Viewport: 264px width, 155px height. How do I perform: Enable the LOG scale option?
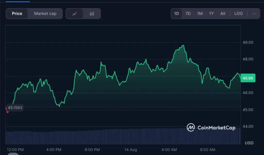point(238,13)
